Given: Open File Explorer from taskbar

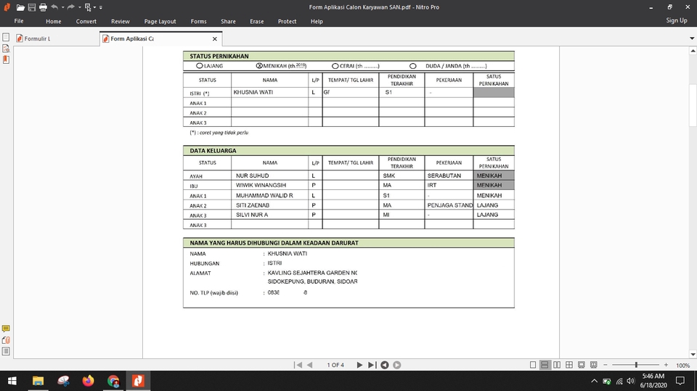Looking at the screenshot, I should tap(38, 381).
